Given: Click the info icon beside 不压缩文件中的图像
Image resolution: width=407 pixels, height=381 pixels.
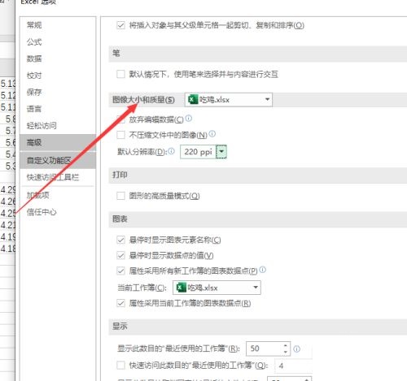Looking at the screenshot, I should coord(212,133).
